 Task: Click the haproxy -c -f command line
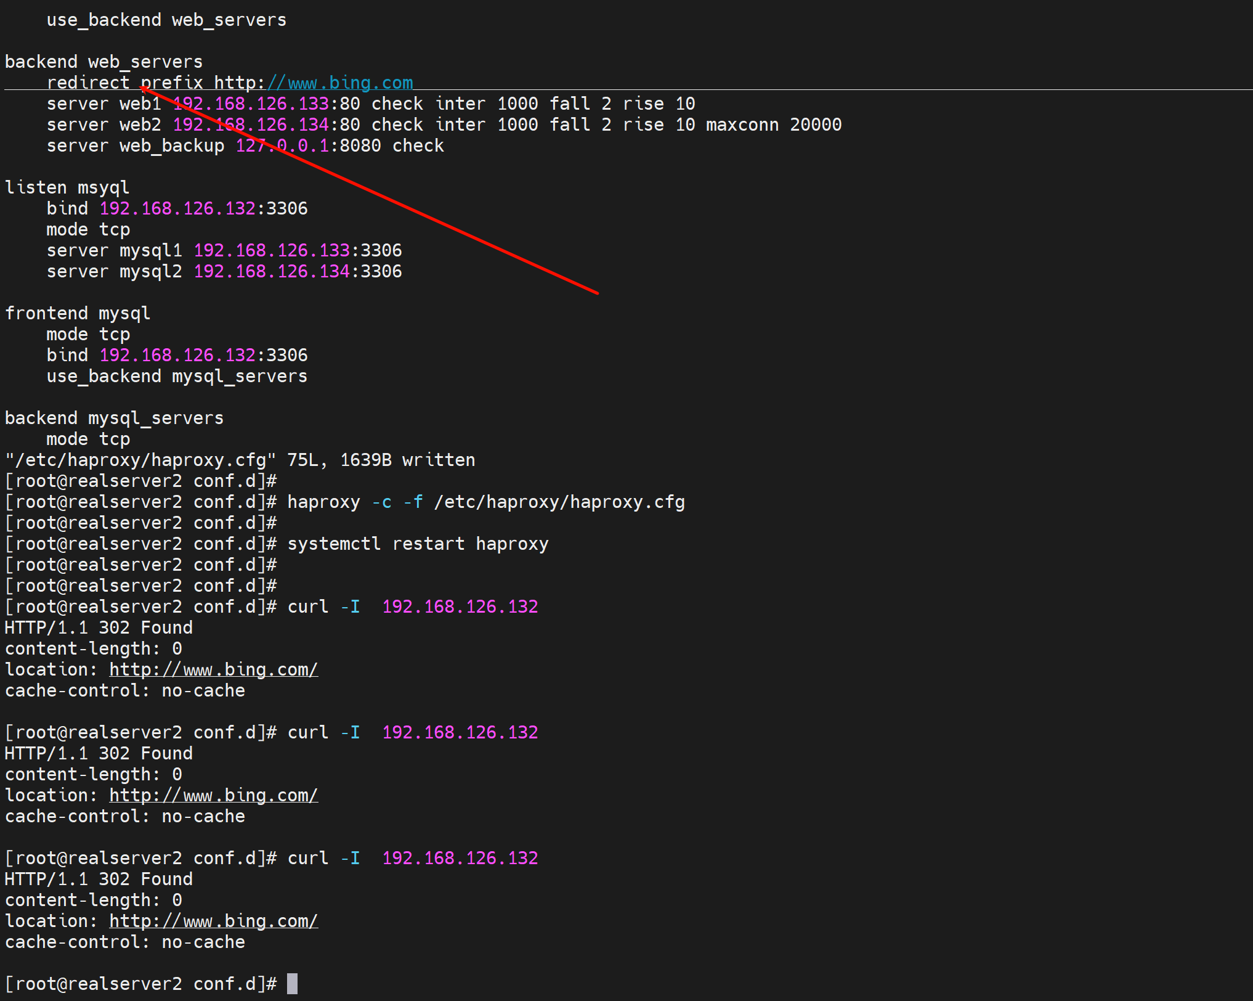point(485,502)
